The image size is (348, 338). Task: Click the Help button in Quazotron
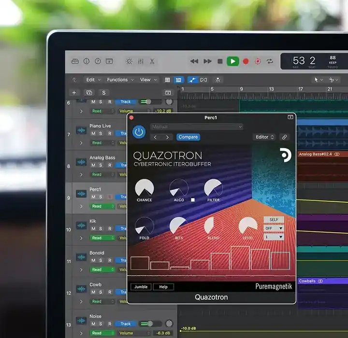[x=163, y=287]
